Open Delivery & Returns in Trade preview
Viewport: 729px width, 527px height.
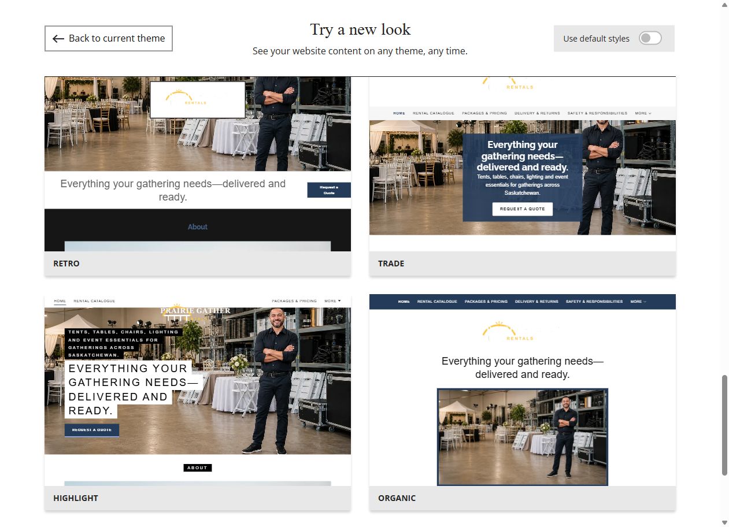click(538, 113)
